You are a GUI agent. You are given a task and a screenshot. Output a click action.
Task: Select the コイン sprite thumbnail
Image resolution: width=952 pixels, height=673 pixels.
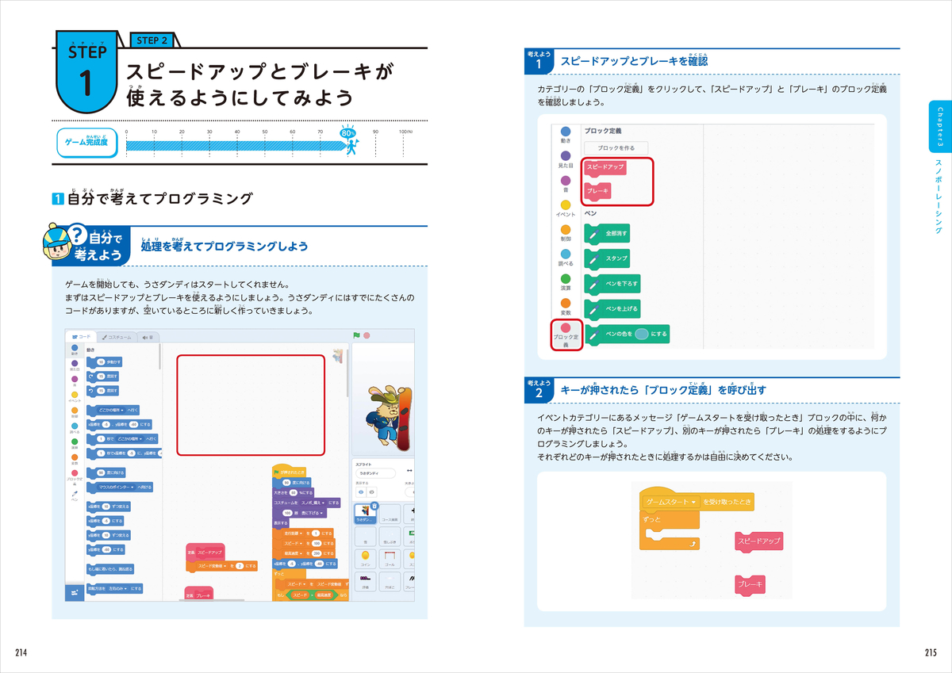[365, 558]
